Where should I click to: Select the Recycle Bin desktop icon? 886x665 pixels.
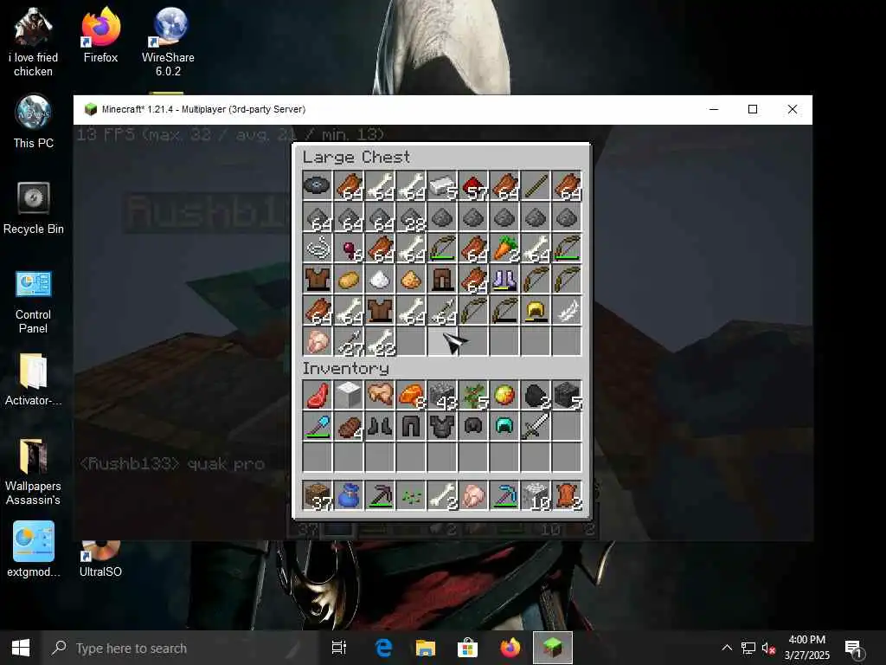(34, 208)
